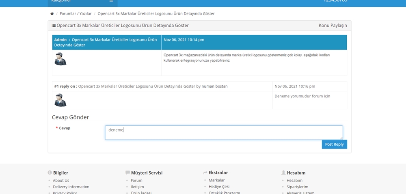Click the Cevap Gönder heading
Viewport: 406px width, 194px height.
click(70, 117)
